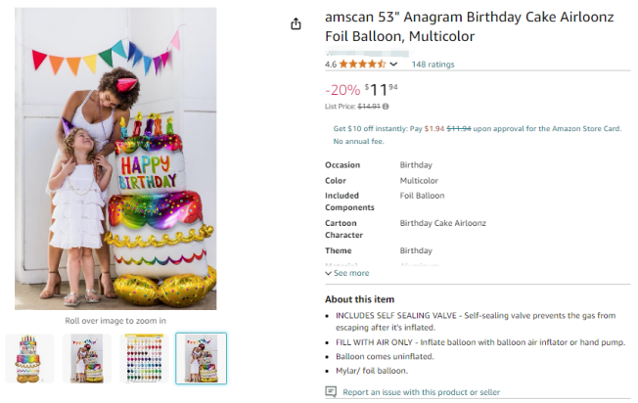Open the rating breakdown dropdown arrow
This screenshot has width=638, height=403.
tap(393, 65)
